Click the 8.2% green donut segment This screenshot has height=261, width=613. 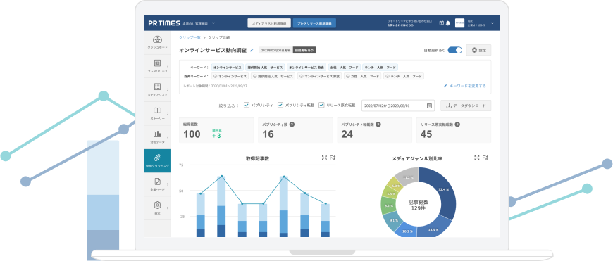coord(388,205)
